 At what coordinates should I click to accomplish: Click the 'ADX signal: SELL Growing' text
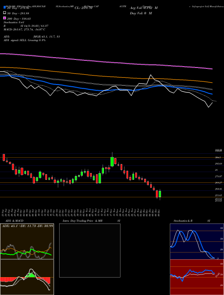(x=21, y=40)
